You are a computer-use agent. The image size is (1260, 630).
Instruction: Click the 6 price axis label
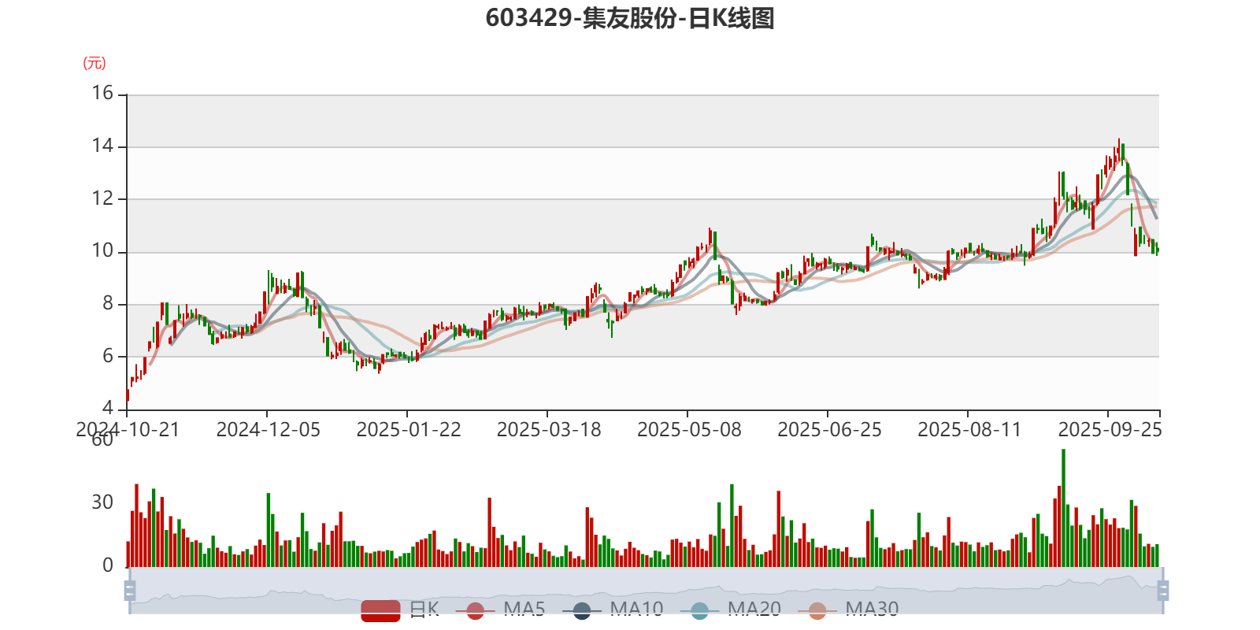coord(108,356)
